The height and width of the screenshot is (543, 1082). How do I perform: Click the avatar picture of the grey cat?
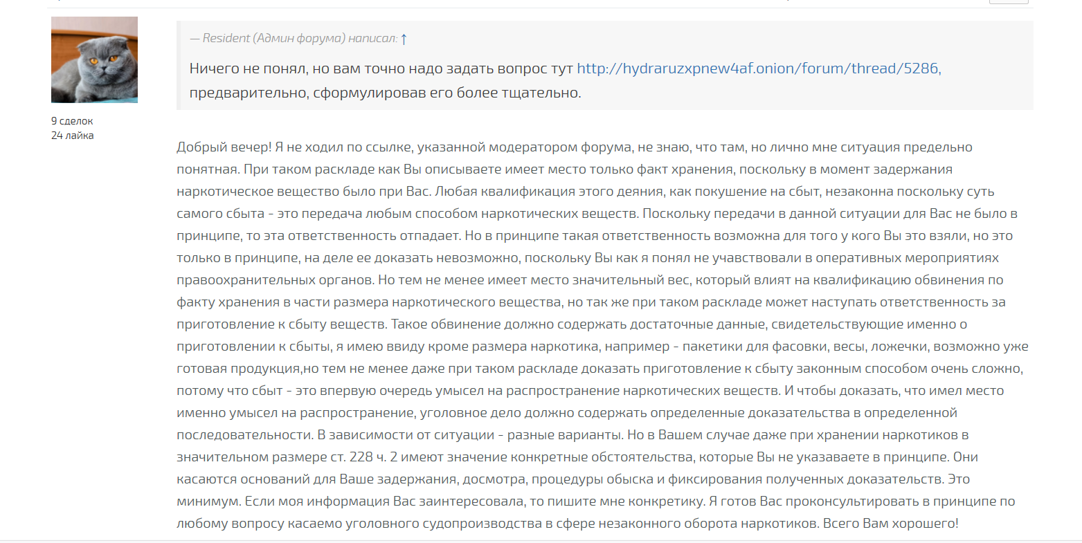click(94, 59)
